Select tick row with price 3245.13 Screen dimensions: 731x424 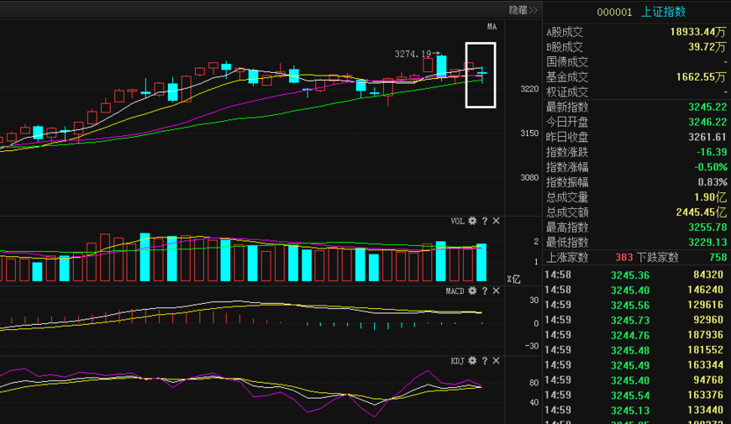(636, 410)
